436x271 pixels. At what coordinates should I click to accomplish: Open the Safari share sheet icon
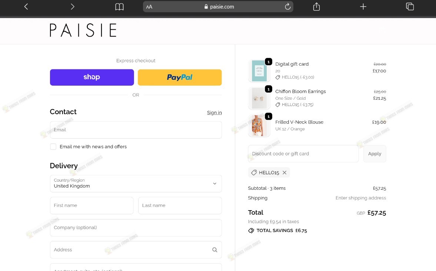316,6
